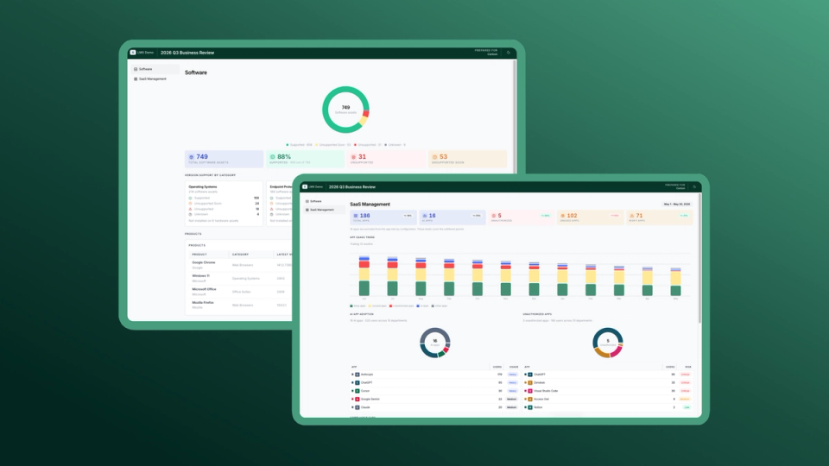The height and width of the screenshot is (466, 829).
Task: Toggle theme icon in the front window header
Action: point(694,186)
